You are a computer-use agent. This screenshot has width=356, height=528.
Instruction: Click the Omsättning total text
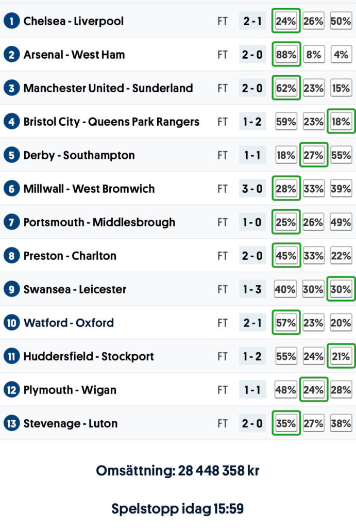[x=177, y=470]
